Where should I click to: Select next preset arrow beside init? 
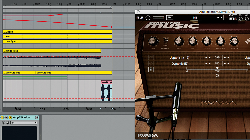pos(222,18)
